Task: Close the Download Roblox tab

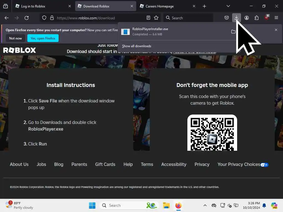Action: [x=132, y=6]
